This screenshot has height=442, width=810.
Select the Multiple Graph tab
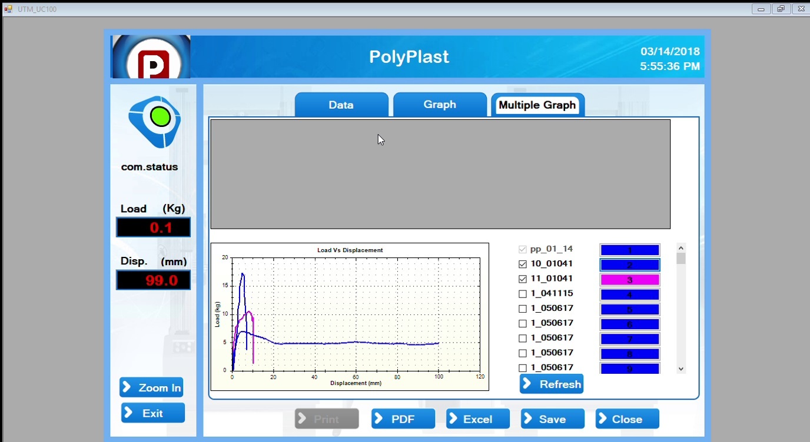point(537,105)
